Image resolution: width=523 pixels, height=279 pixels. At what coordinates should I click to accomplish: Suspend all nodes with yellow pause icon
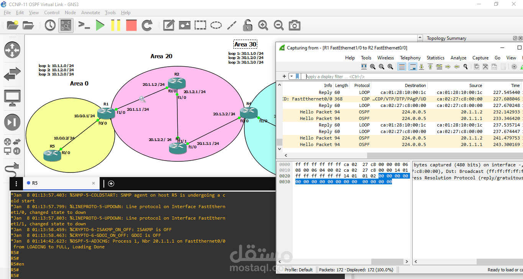[115, 26]
